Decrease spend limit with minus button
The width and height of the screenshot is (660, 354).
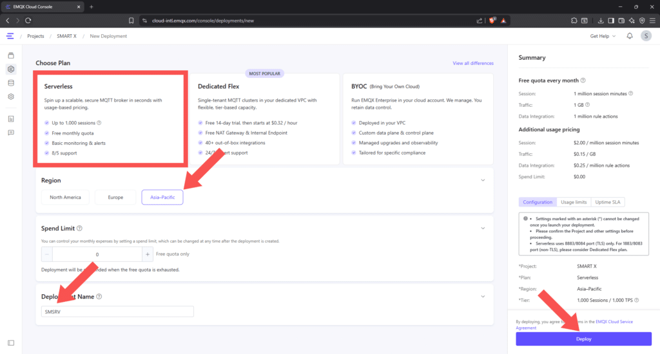(47, 254)
